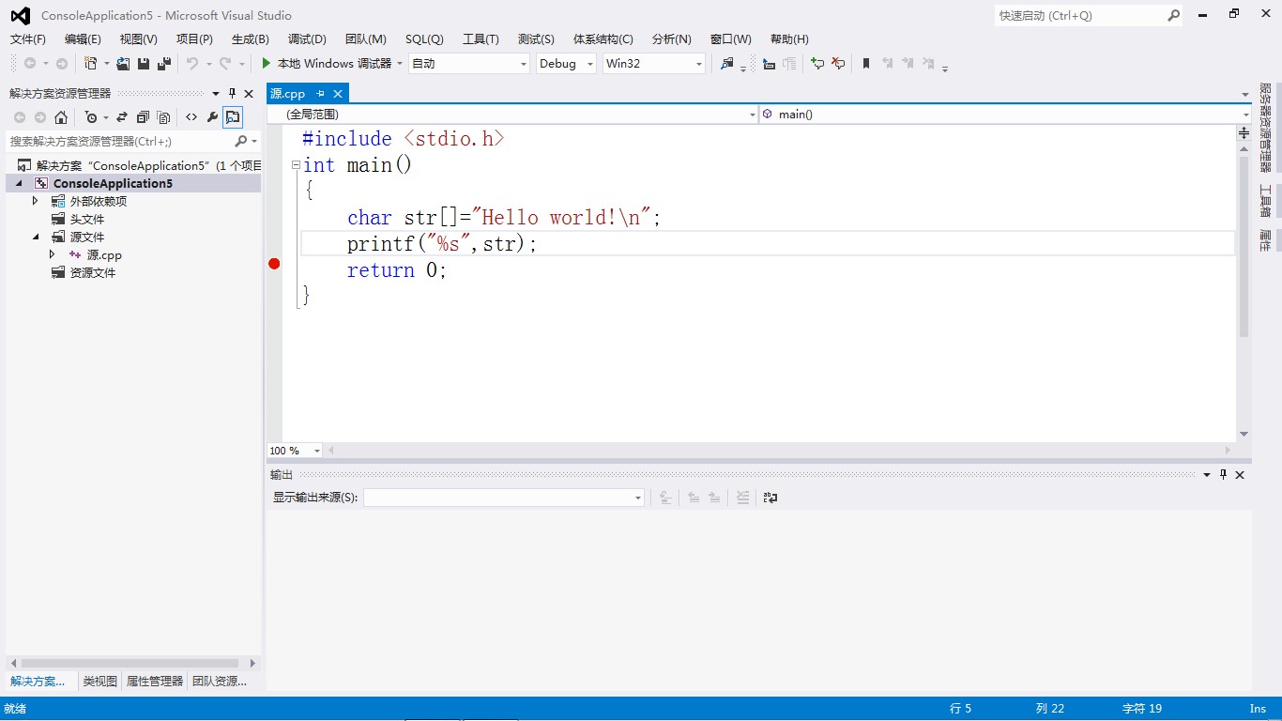Click the Undo arrow icon
This screenshot has width=1282, height=721.
pos(192,63)
